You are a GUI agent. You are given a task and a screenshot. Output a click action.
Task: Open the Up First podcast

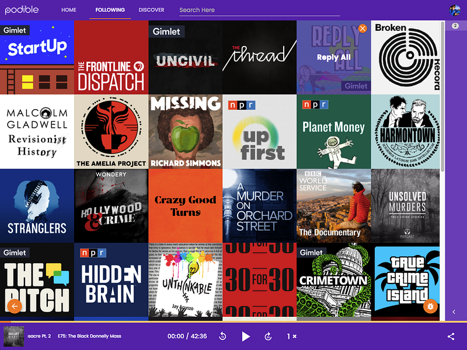(x=259, y=132)
